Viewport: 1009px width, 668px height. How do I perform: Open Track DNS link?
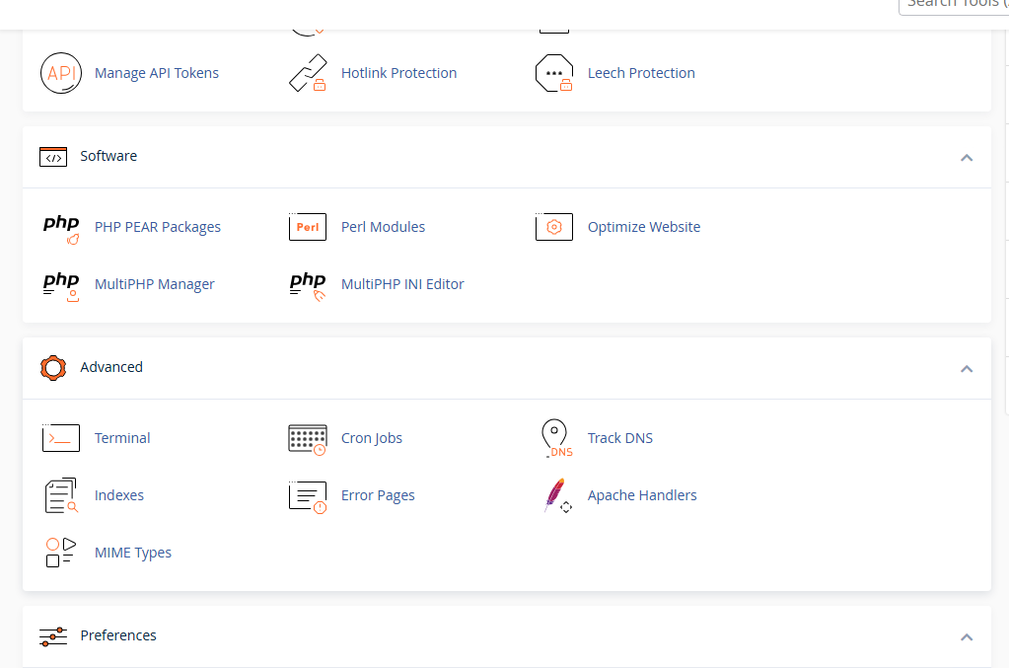tap(619, 438)
